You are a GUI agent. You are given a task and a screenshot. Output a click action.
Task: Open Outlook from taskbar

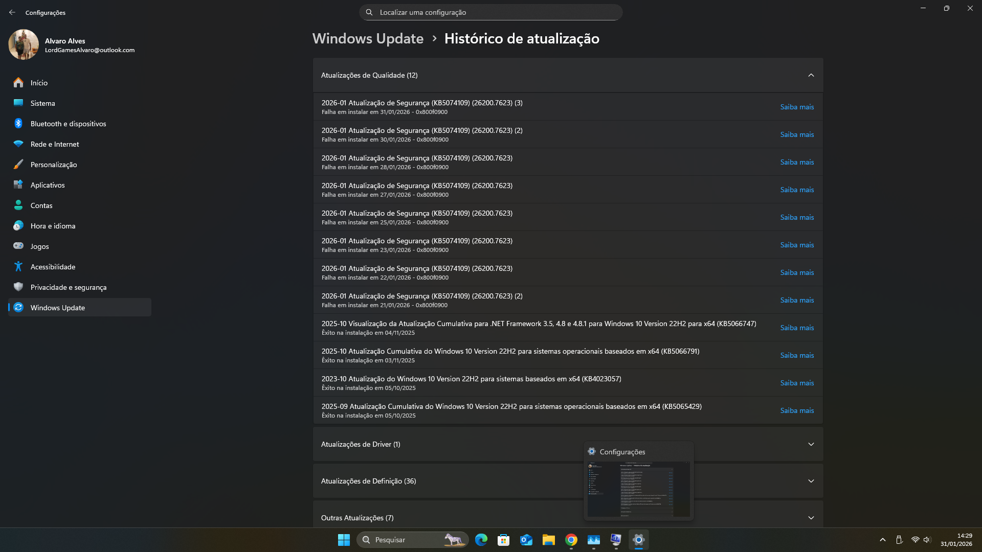526,540
